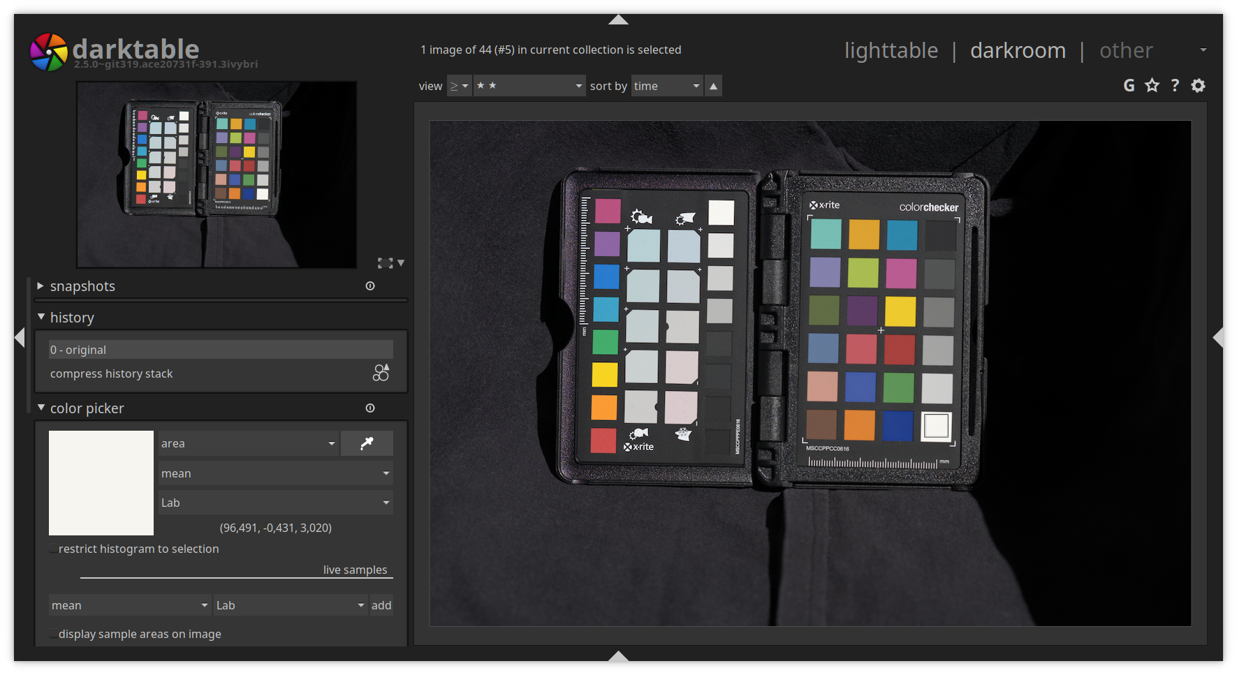Click compress history stack button

click(112, 373)
